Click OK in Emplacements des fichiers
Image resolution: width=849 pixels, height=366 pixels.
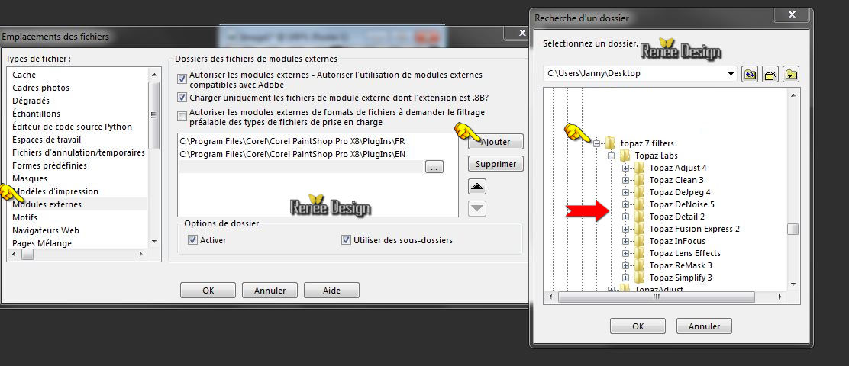(x=208, y=291)
